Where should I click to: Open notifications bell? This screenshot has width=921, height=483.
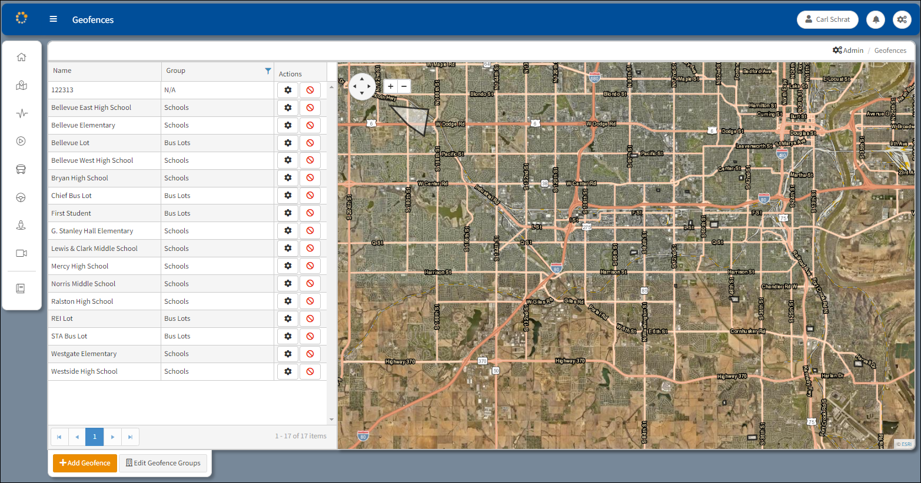point(876,19)
